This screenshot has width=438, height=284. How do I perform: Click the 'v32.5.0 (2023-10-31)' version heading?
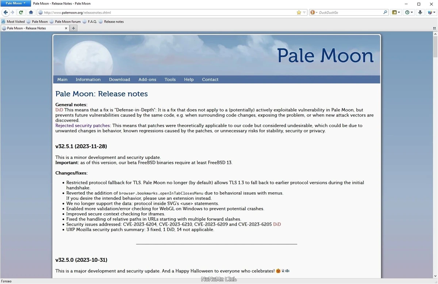click(81, 260)
